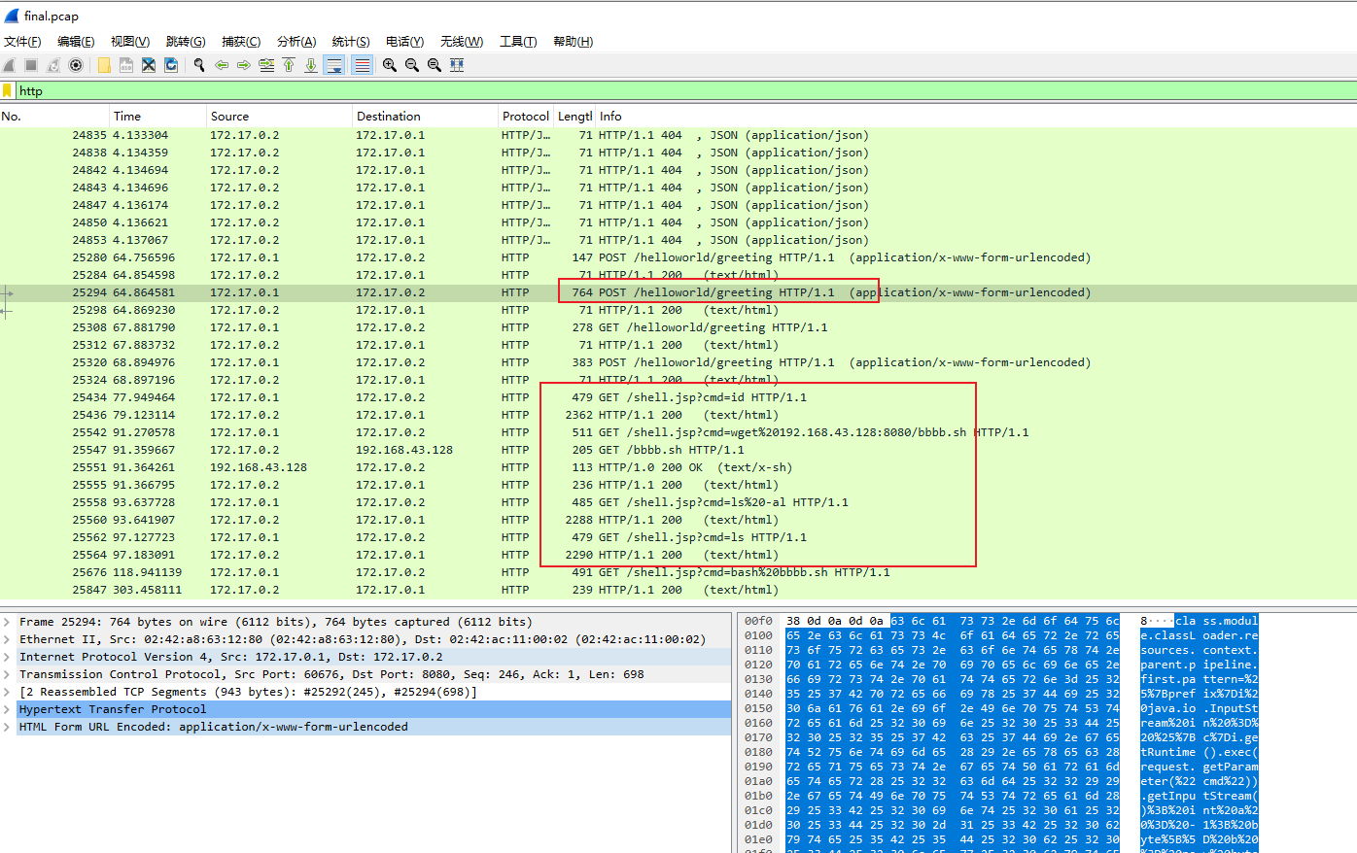Expand the Hypertext Transfer Protocol row
The height and width of the screenshot is (853, 1357).
(8, 709)
